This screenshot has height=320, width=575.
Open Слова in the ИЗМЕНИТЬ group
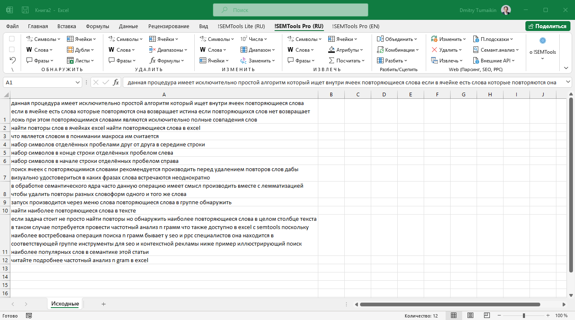pyautogui.click(x=212, y=50)
